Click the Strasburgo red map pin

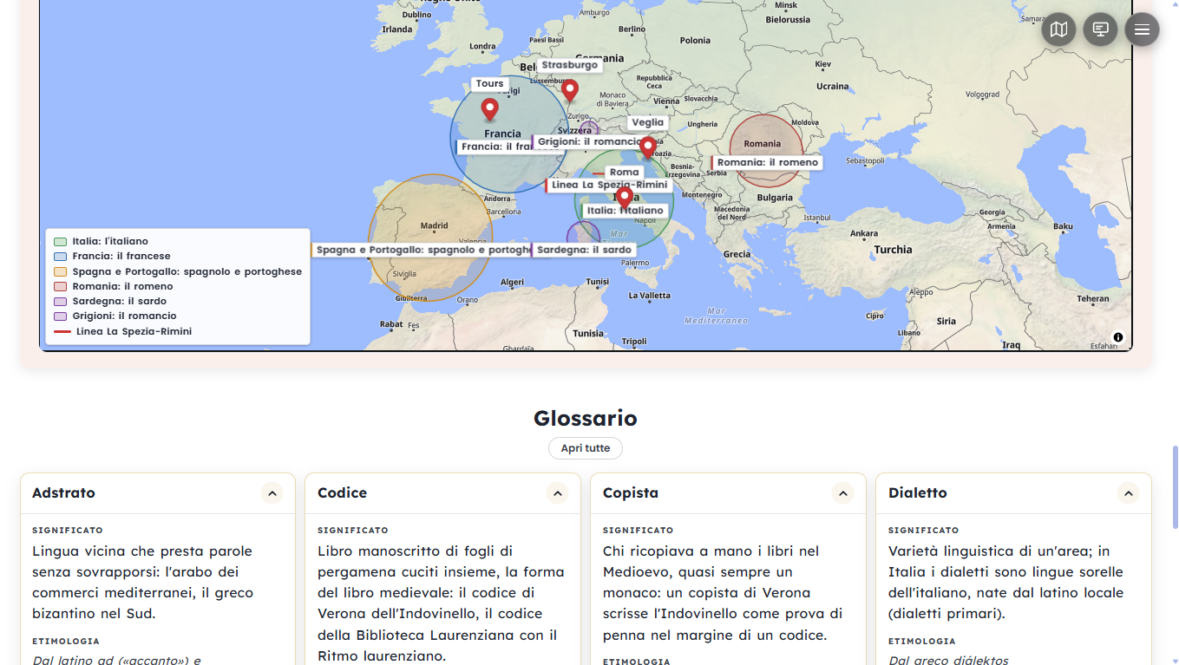[569, 90]
